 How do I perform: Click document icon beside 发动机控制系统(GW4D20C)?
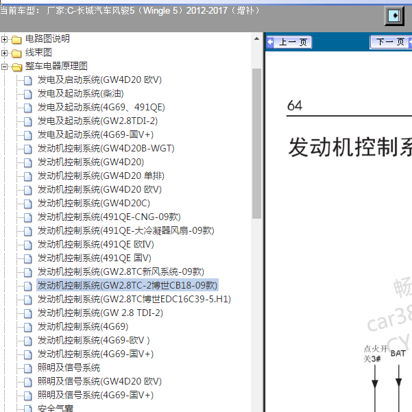[28, 204]
